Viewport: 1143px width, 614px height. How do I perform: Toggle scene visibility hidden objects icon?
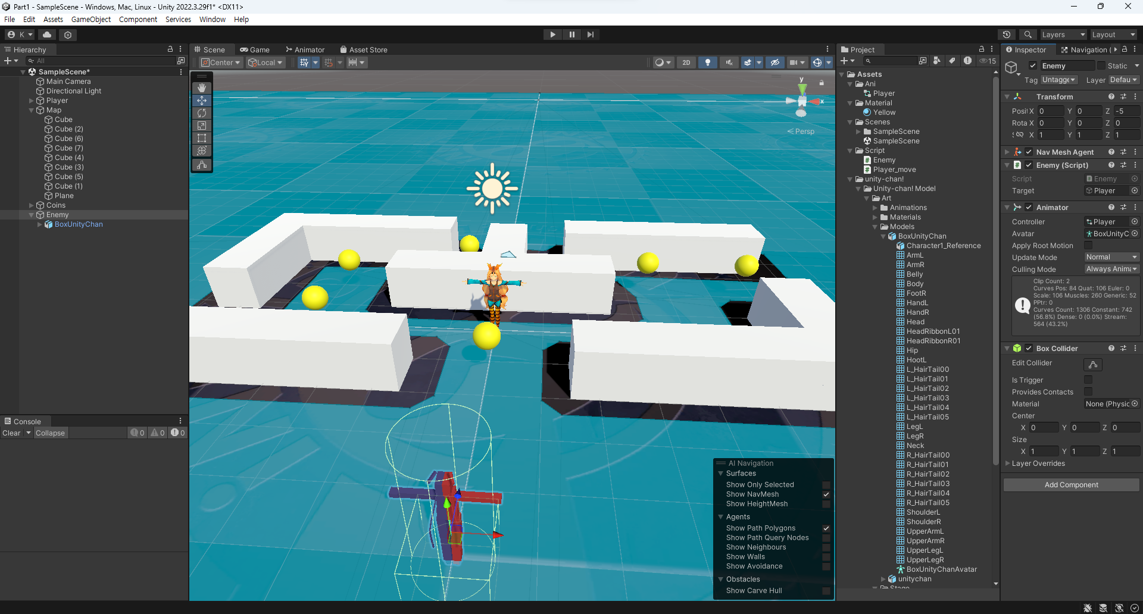775,62
